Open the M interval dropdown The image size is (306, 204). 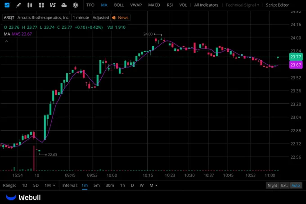point(153,185)
